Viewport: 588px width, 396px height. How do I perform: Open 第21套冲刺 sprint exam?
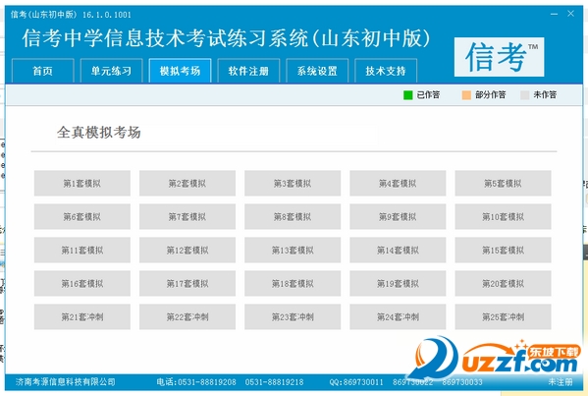[82, 316]
